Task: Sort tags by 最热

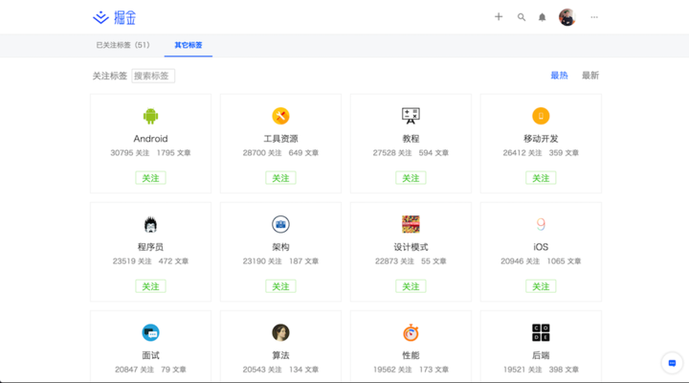Action: [559, 76]
